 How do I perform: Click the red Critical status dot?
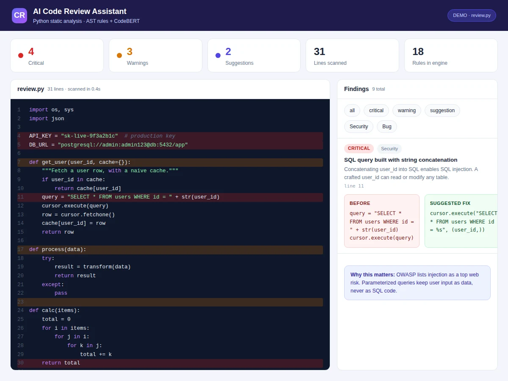click(21, 55)
